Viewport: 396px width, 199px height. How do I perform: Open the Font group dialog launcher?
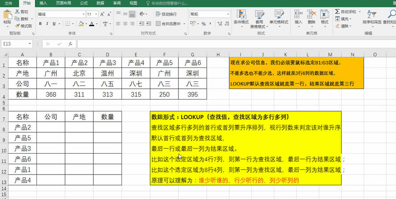coord(111,34)
